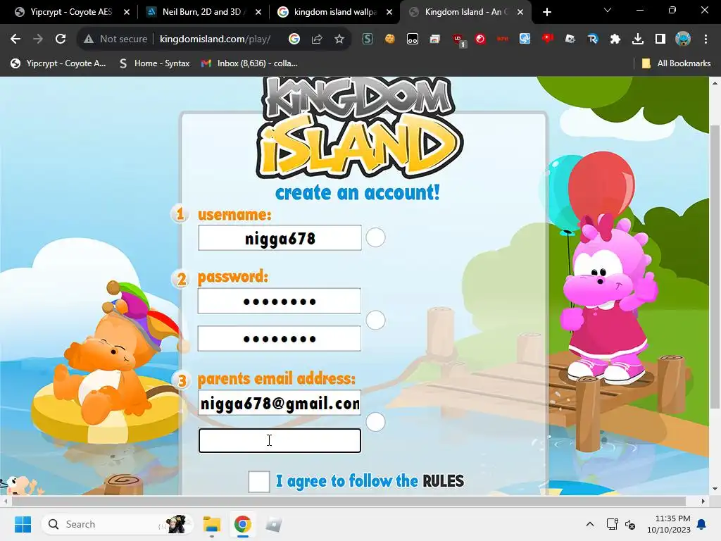Open Yipcrypt - Coyote bookmark
The width and height of the screenshot is (721, 541).
(58, 63)
